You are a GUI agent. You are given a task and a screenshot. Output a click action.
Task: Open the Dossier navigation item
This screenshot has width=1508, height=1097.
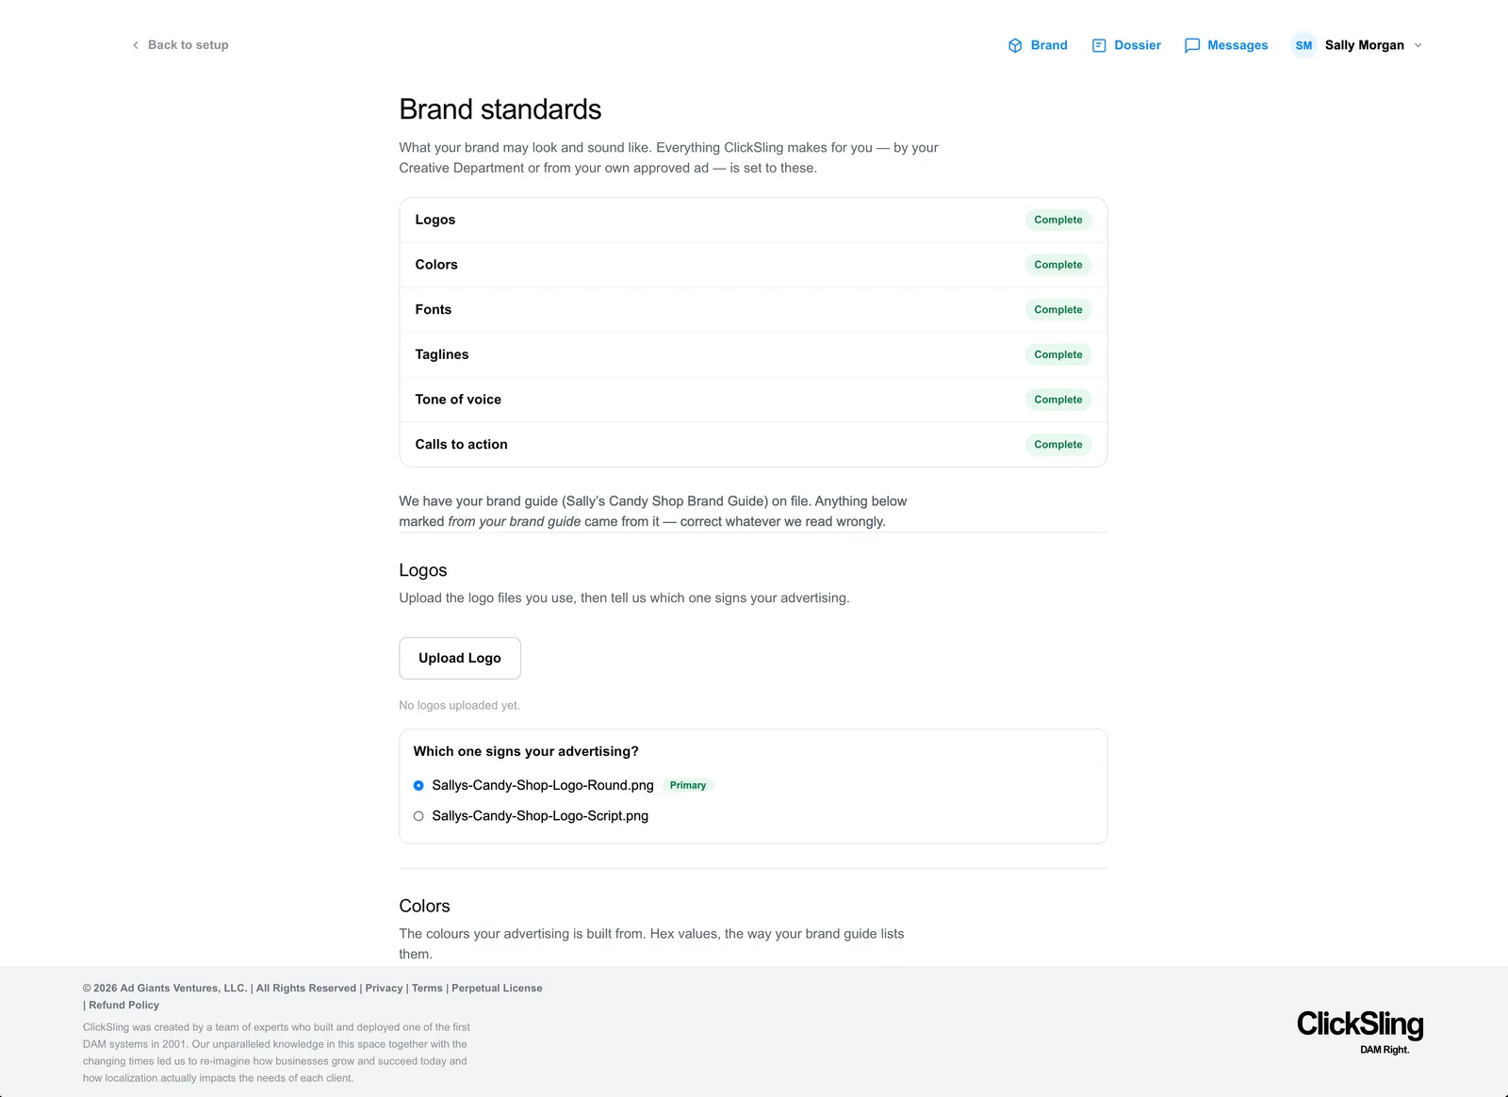1126,45
